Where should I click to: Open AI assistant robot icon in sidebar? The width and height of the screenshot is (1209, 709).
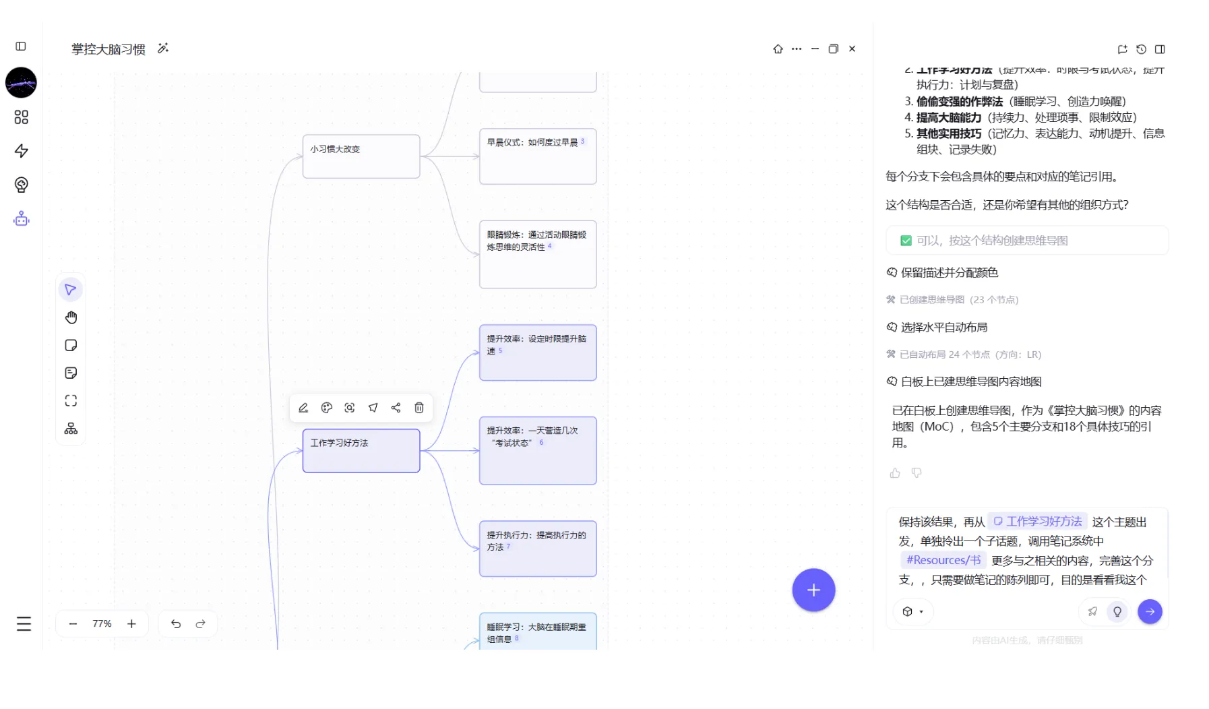(x=22, y=219)
